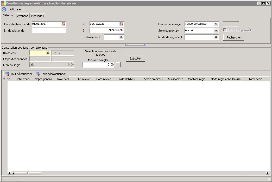This screenshot has height=182, width=272.
Task: Click the Bordereau date field
Action: click(63, 53)
